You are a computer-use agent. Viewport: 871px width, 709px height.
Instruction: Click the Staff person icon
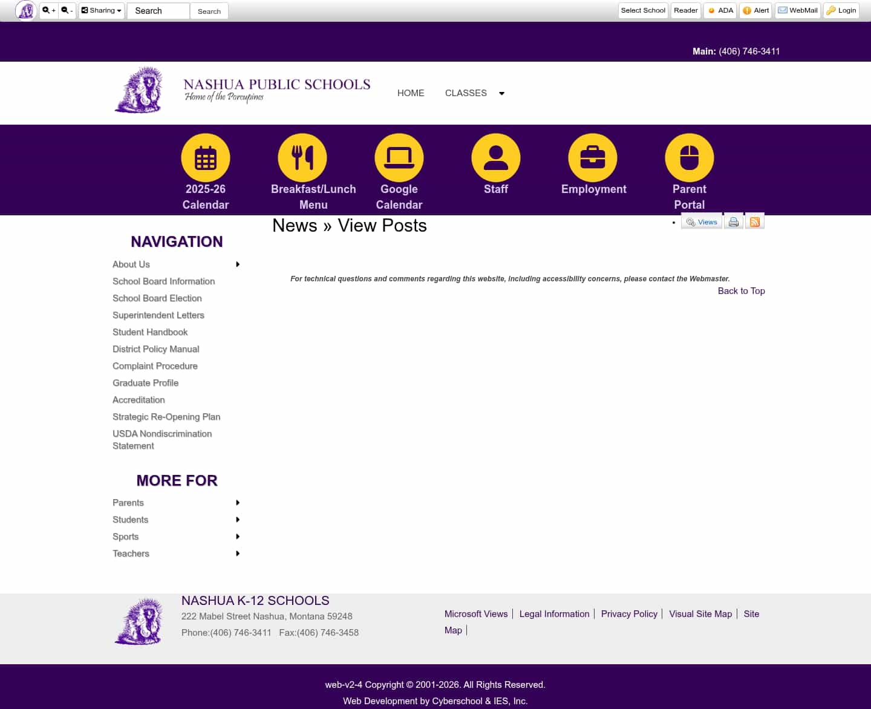point(496,157)
